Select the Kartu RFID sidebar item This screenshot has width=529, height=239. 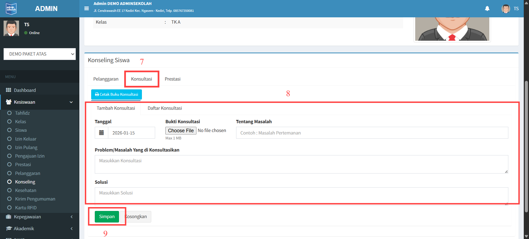coord(26,208)
